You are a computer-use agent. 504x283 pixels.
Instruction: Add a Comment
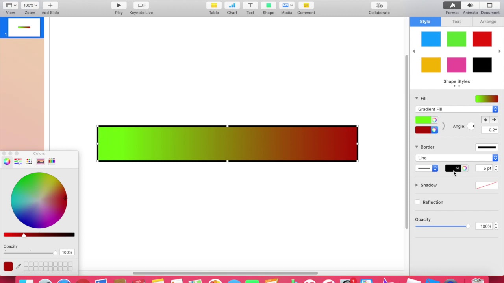[306, 5]
